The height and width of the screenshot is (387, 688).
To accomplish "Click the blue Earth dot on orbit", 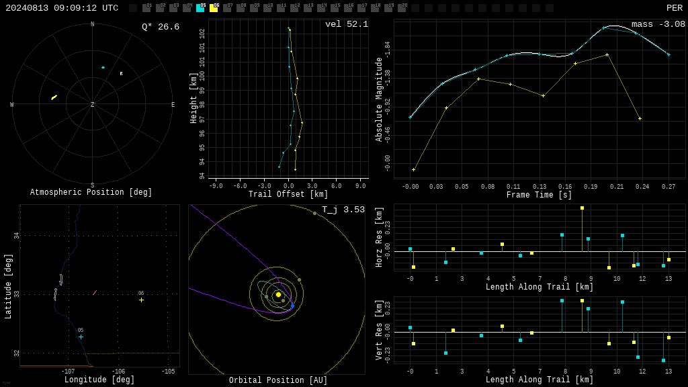I will click(293, 306).
